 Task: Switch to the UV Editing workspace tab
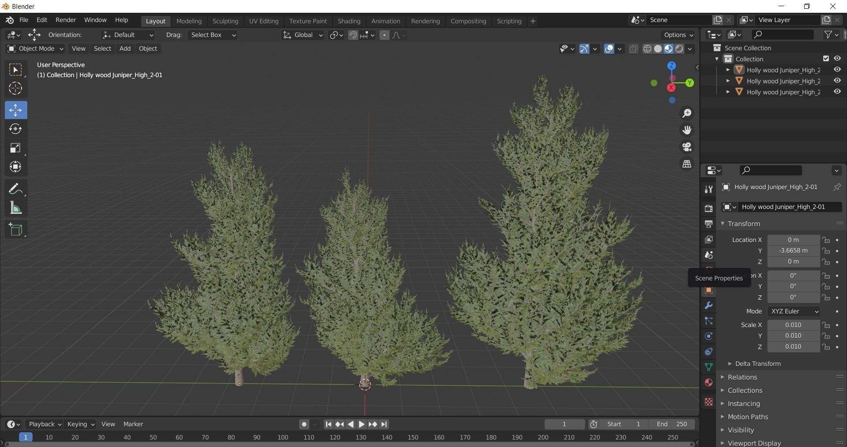tap(264, 21)
